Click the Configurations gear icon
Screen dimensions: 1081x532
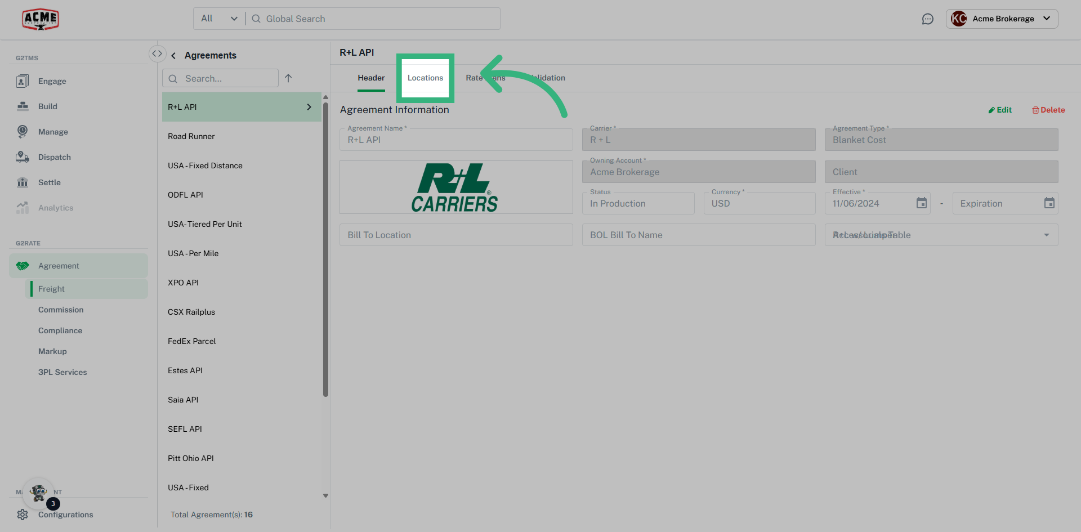coord(23,515)
